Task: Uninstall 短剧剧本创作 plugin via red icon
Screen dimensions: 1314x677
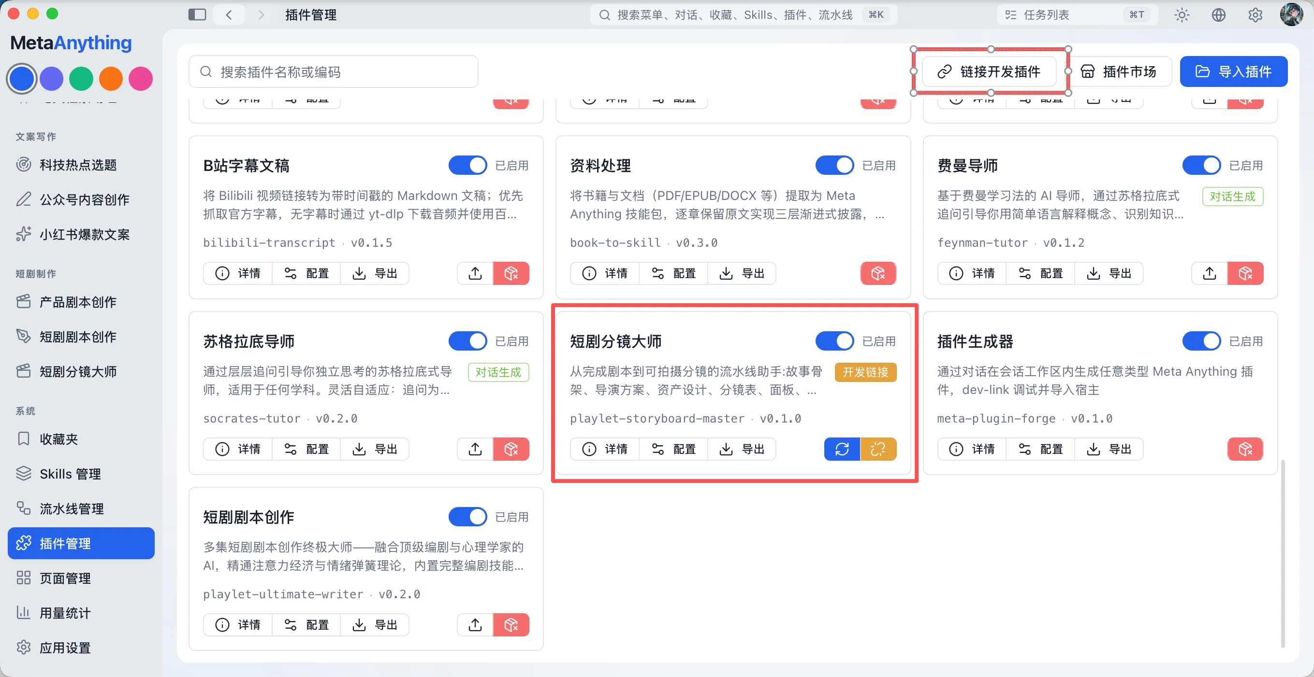Action: point(511,624)
